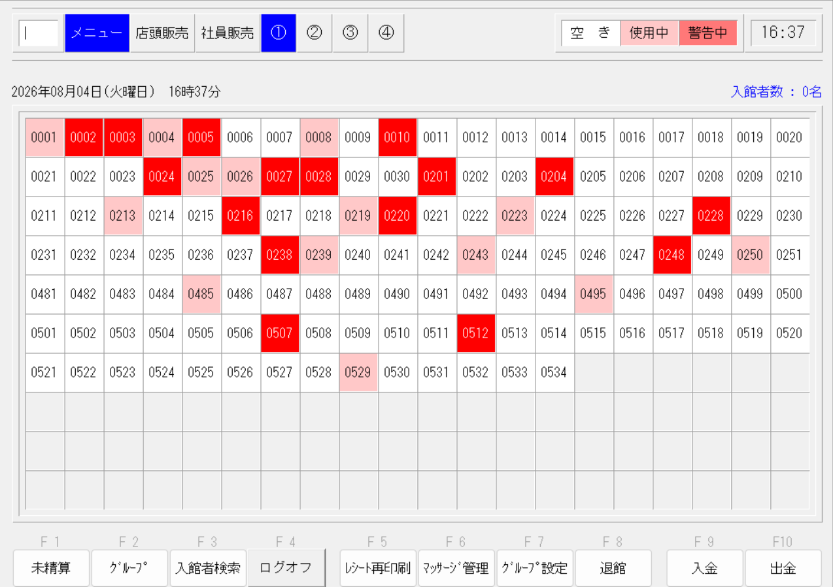833x587 pixels.
Task: Select warning locker 0002
Action: pos(84,138)
